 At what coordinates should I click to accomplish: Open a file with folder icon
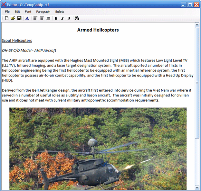[13, 18]
